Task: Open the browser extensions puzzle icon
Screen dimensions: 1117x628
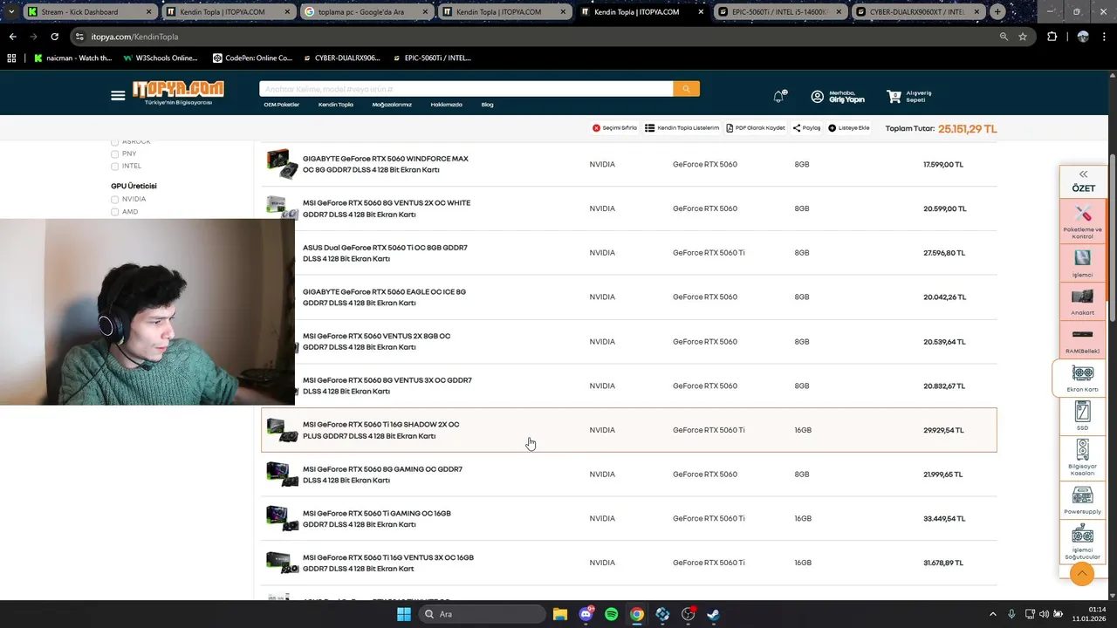Action: click(1052, 37)
